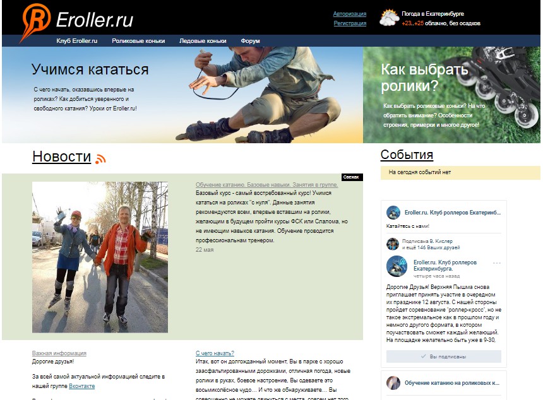Toggle the Вы подписаны subscription button

[444, 356]
